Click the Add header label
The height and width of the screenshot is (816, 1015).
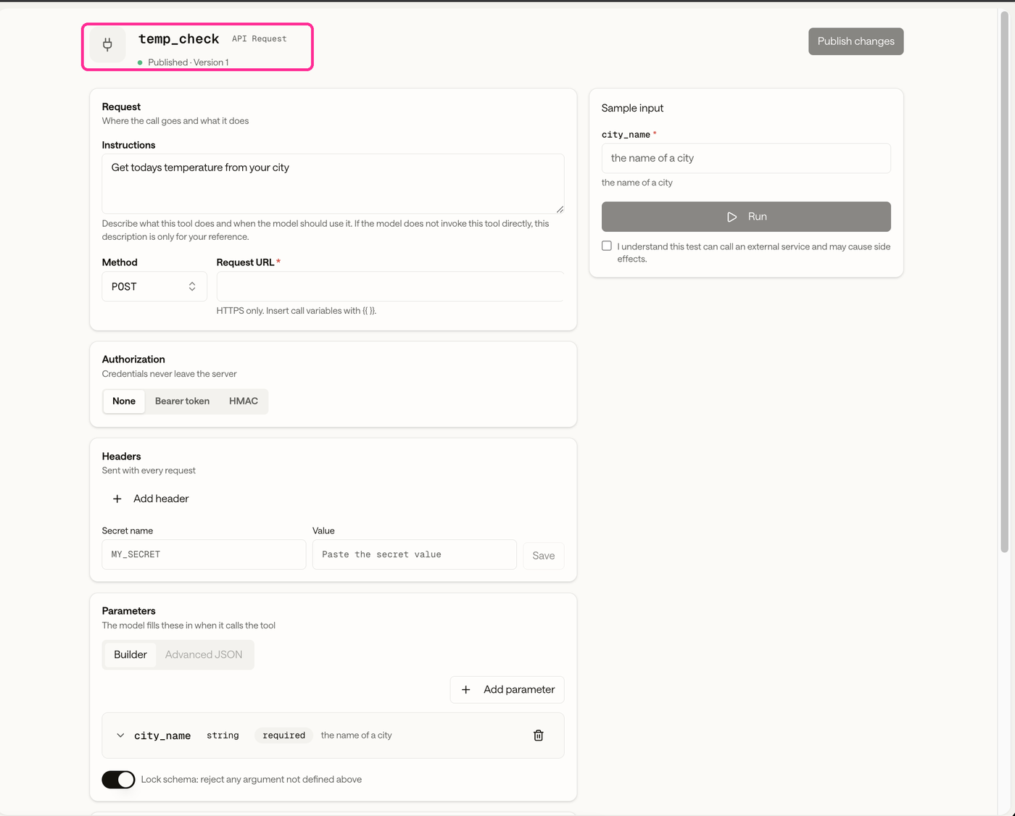click(161, 499)
